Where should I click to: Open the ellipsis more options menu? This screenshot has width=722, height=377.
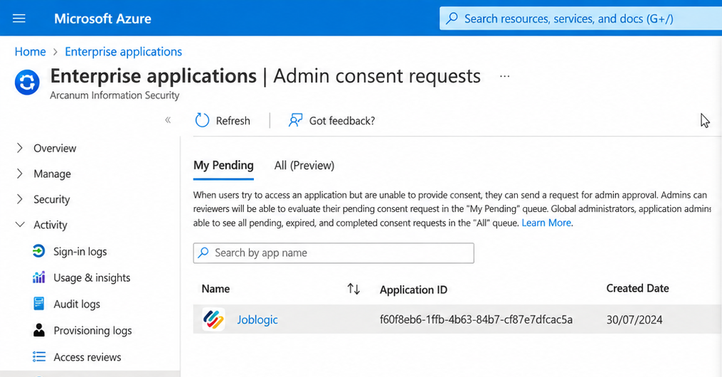(x=504, y=76)
